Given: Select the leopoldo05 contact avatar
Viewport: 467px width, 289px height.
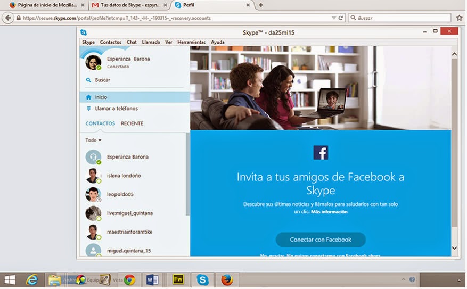Looking at the screenshot, I should [x=93, y=194].
